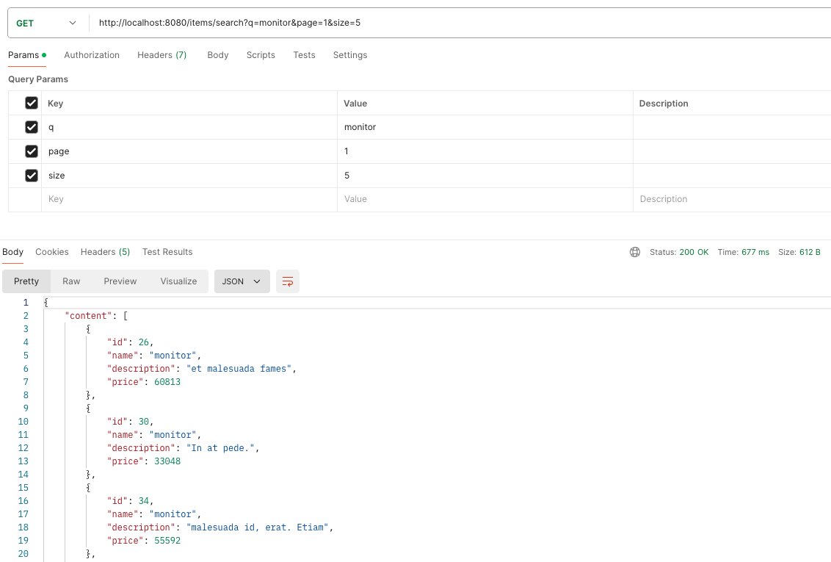Select the Pretty view button
The height and width of the screenshot is (562, 831).
point(26,281)
